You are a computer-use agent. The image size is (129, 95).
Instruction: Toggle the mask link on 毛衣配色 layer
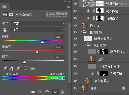(x=94, y=11)
